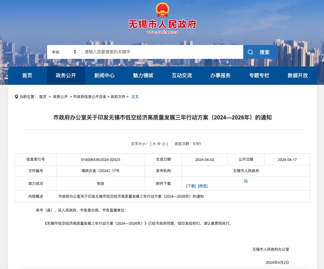Click the magnifier icon in search button
This screenshot has width=324, height=269.
click(x=251, y=52)
